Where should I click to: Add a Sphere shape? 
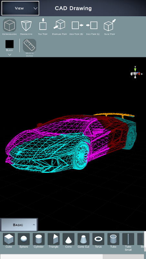click(24, 239)
